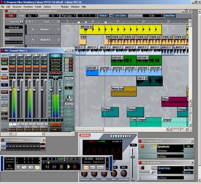Toggle the AQ automatic quantize button on transport
The height and width of the screenshot is (184, 201).
(x=18, y=167)
